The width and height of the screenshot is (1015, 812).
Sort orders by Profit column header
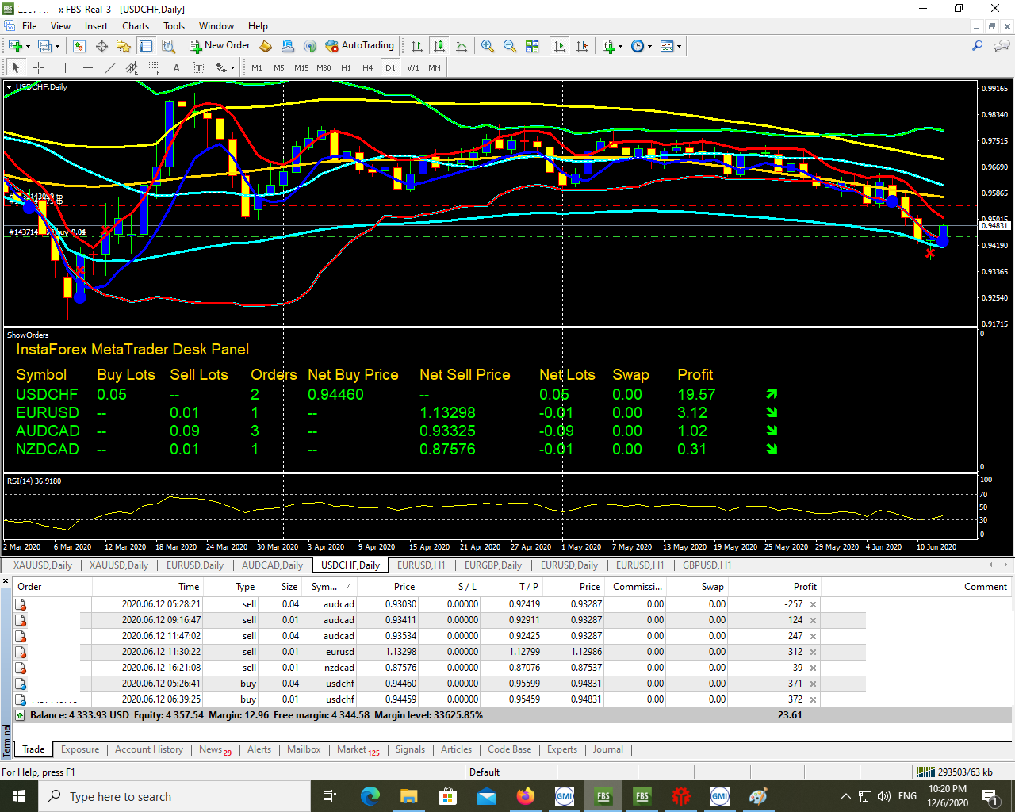tap(774, 587)
